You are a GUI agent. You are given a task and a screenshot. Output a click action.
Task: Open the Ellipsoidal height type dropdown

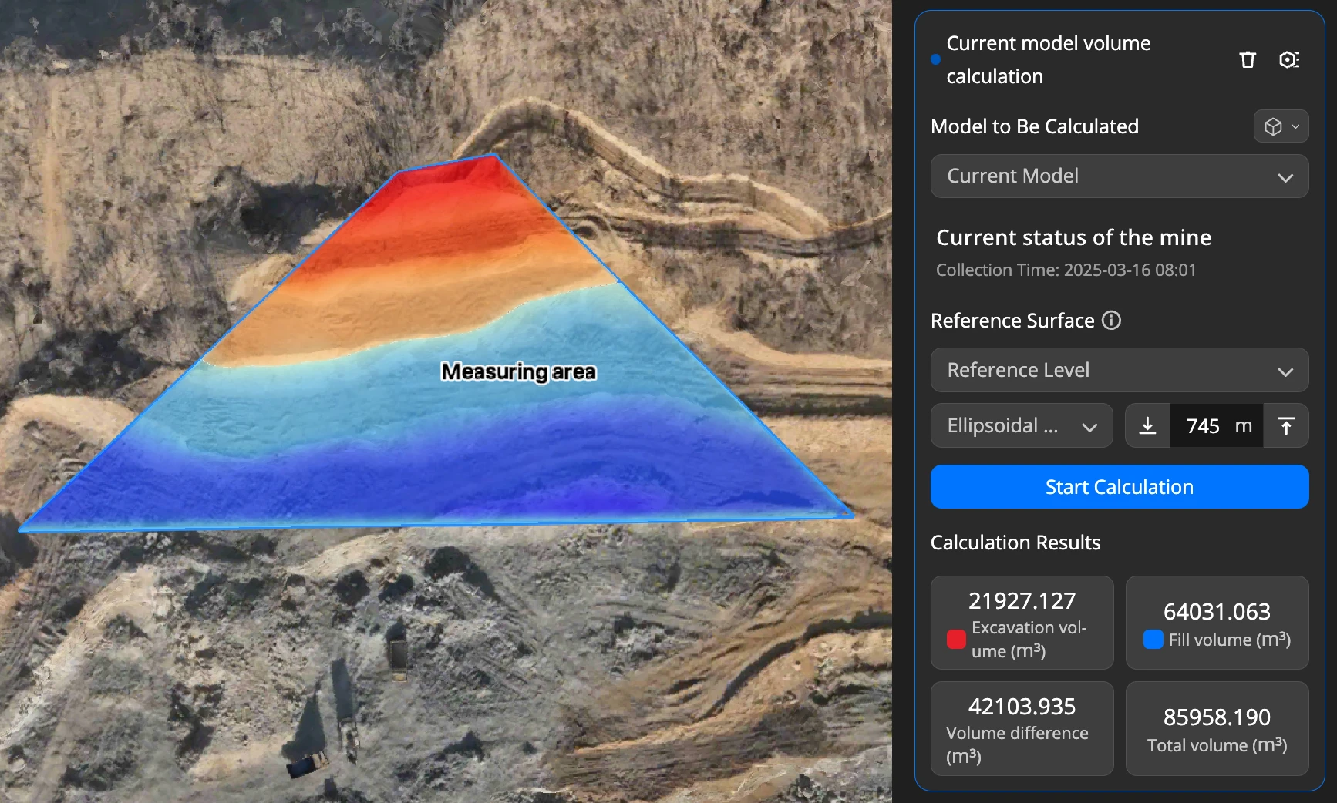(x=1022, y=425)
